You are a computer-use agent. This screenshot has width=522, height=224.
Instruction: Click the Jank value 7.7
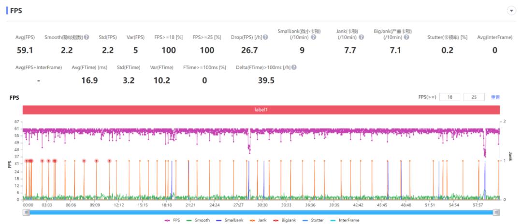click(x=350, y=50)
